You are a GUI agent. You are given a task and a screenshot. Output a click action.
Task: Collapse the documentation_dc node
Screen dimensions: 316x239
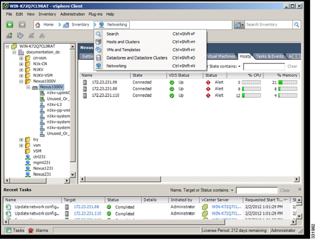14,53
